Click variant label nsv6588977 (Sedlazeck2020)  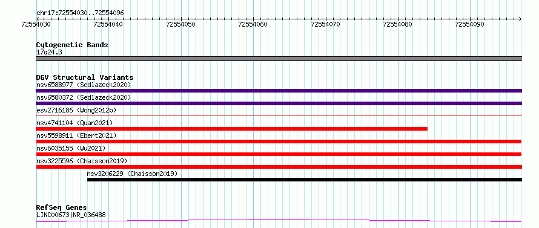[84, 85]
